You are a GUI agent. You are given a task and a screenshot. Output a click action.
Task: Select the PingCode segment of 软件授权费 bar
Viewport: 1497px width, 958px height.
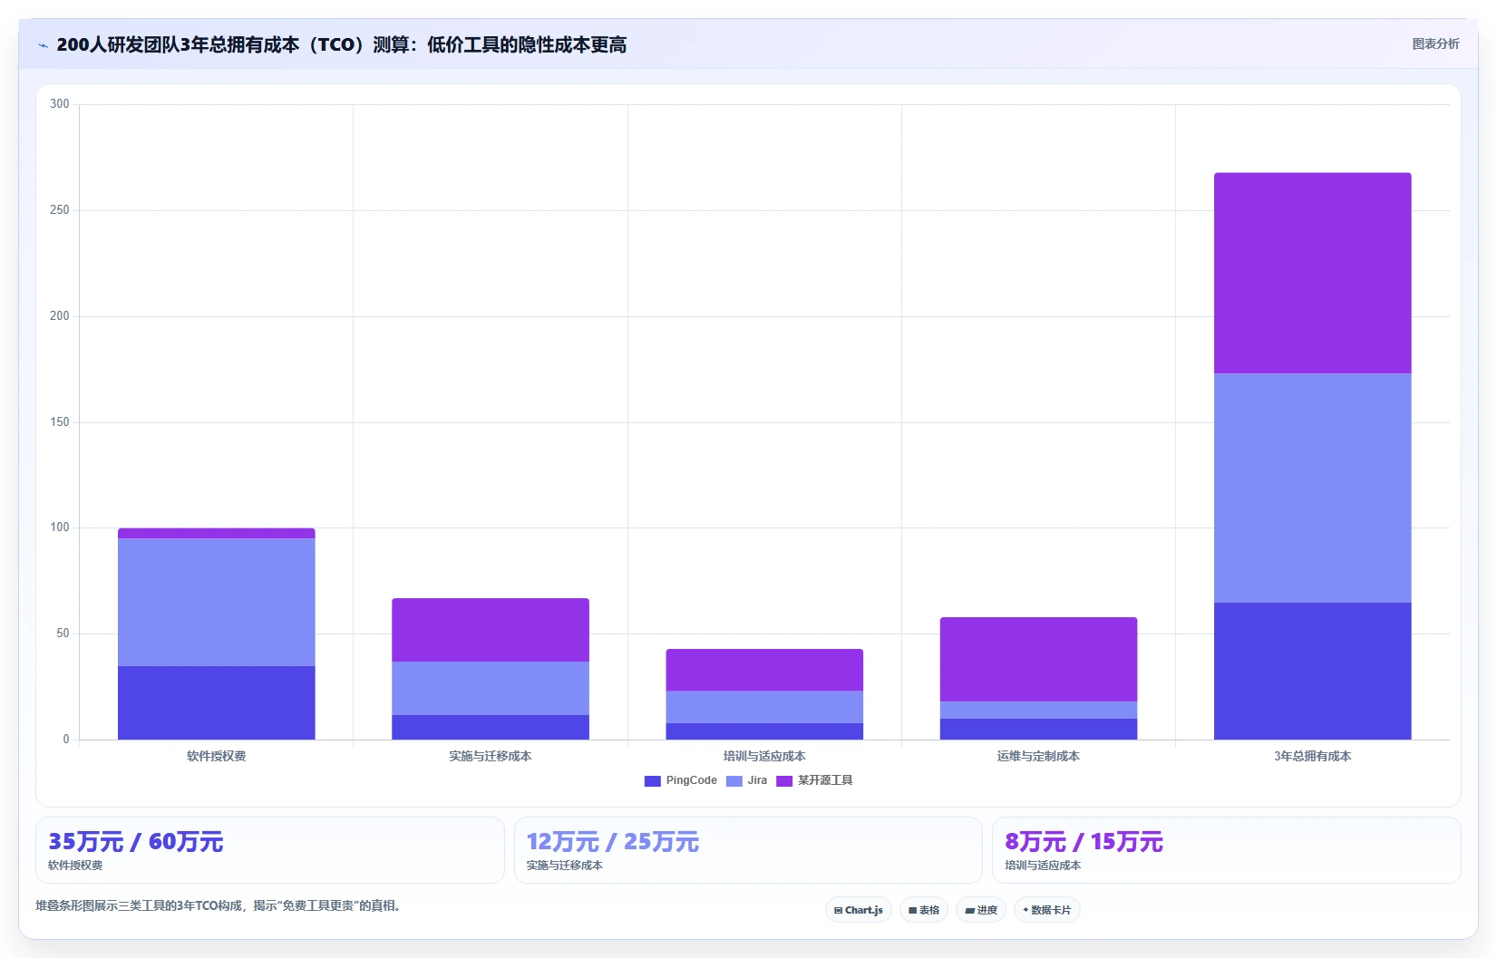217,702
